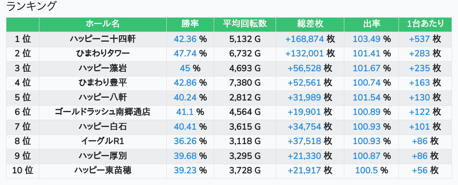This screenshot has height=185, width=458.
Task: Open the イーグルR1 hall entry
Action: 103,141
